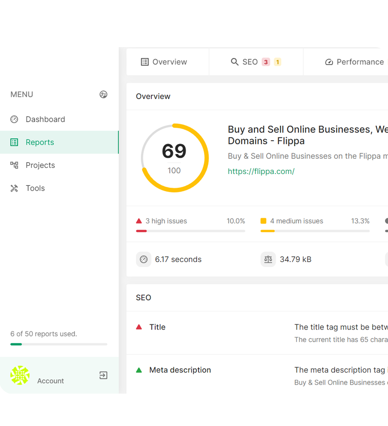The height and width of the screenshot is (426, 388).
Task: Go to the Projects menu item
Action: 60,165
